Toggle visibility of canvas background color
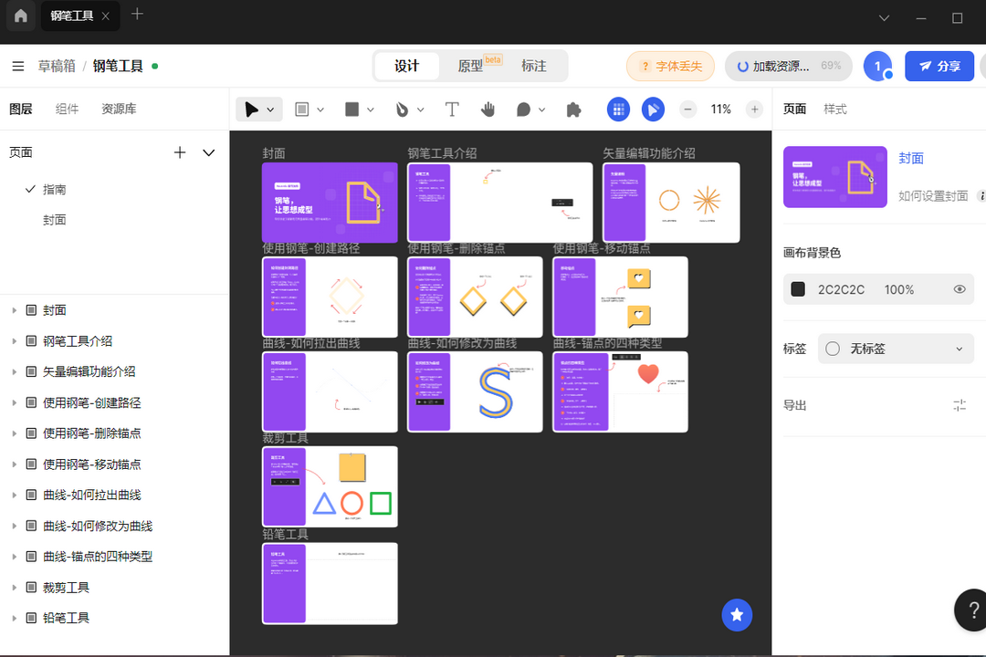Screen dimensions: 986x657 (x=959, y=289)
